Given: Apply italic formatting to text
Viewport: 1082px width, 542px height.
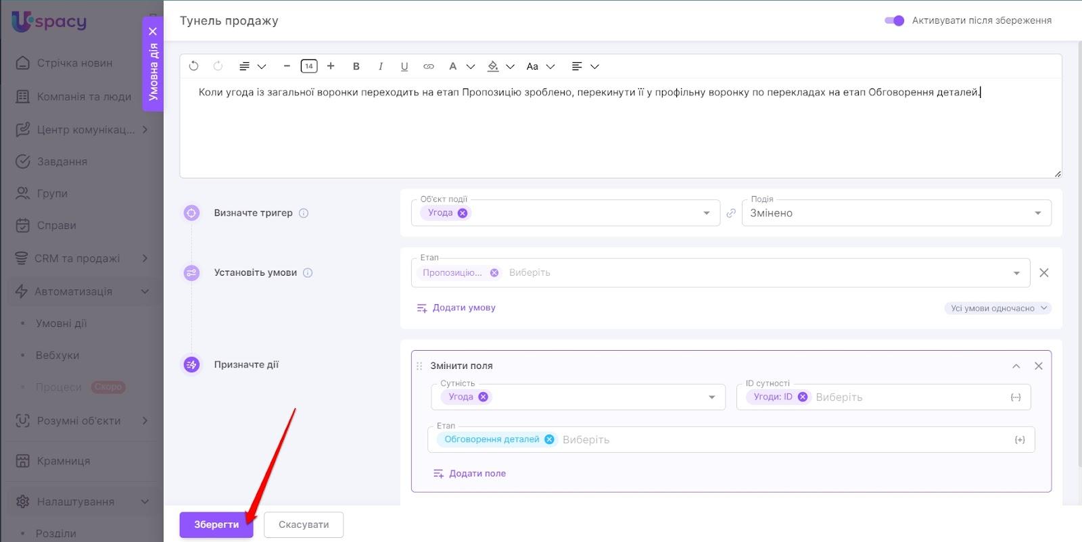Looking at the screenshot, I should pos(381,66).
